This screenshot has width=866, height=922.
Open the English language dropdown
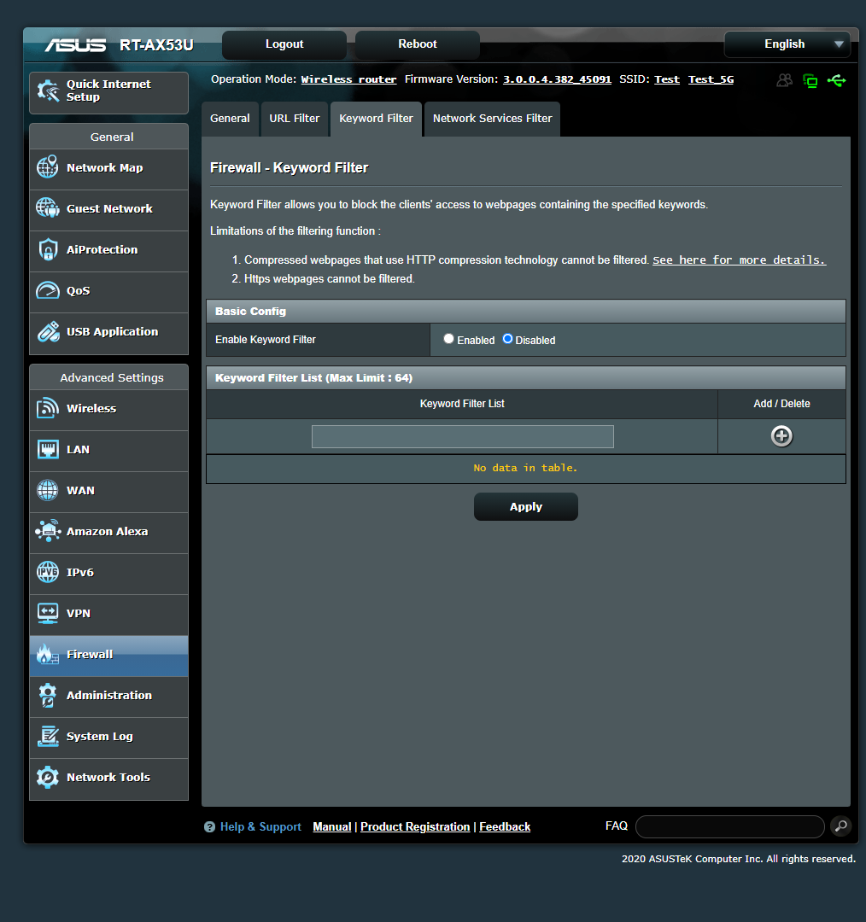(787, 44)
